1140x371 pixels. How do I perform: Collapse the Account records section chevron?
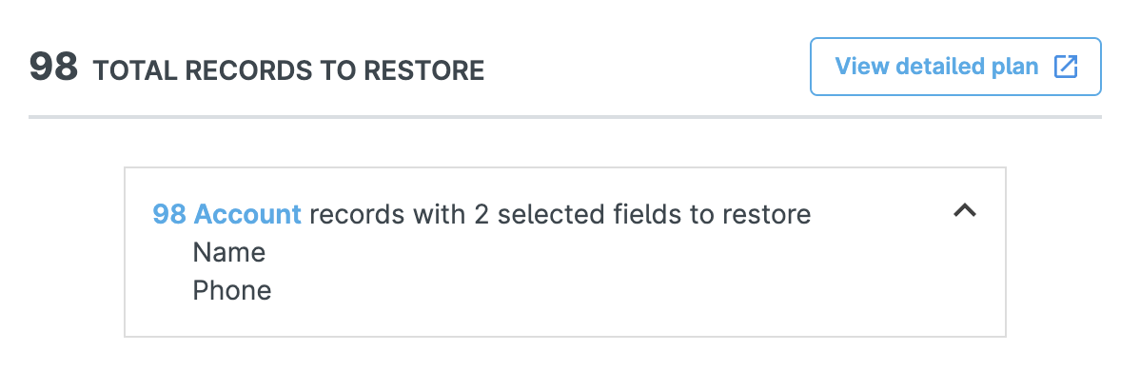(x=965, y=211)
